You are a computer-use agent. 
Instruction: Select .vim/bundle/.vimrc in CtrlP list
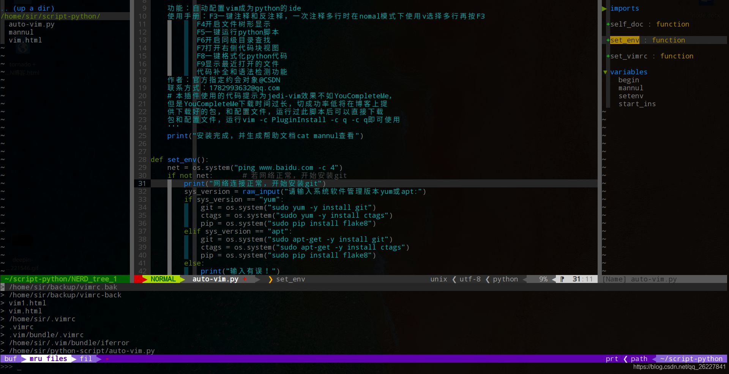coord(46,335)
